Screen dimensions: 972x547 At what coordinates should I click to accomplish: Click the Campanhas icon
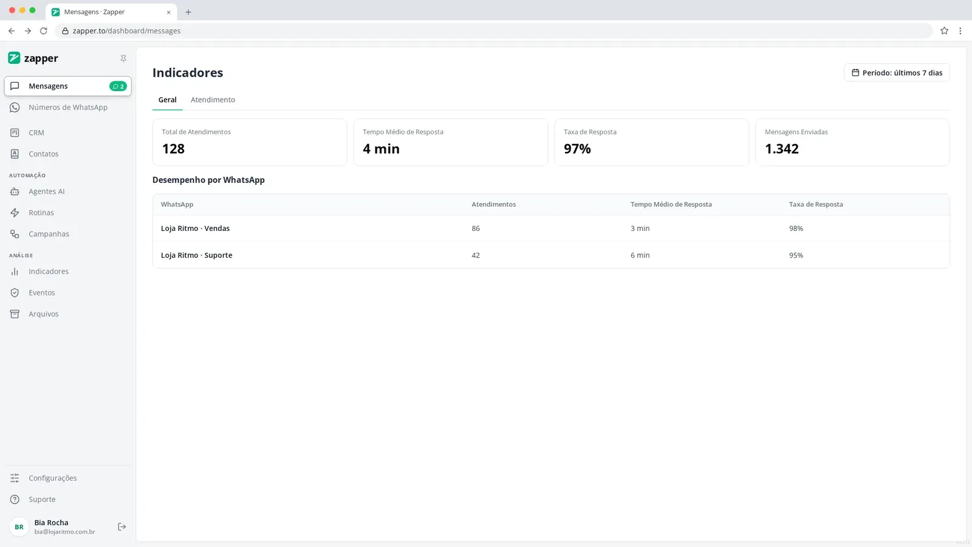click(x=15, y=234)
